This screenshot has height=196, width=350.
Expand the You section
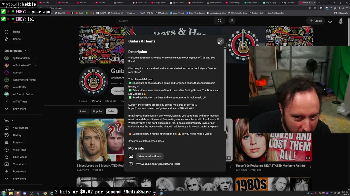pyautogui.click(x=9, y=121)
